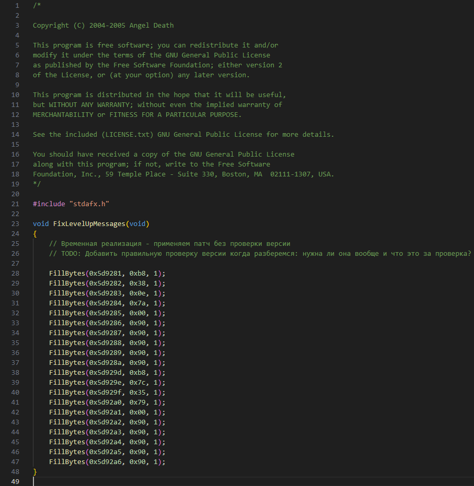Click line number 38 in the gutter
Screen dimensions: 474x486
15,373
